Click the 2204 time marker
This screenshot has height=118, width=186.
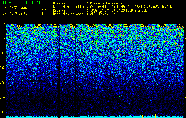pyautogui.click(x=74, y=25)
